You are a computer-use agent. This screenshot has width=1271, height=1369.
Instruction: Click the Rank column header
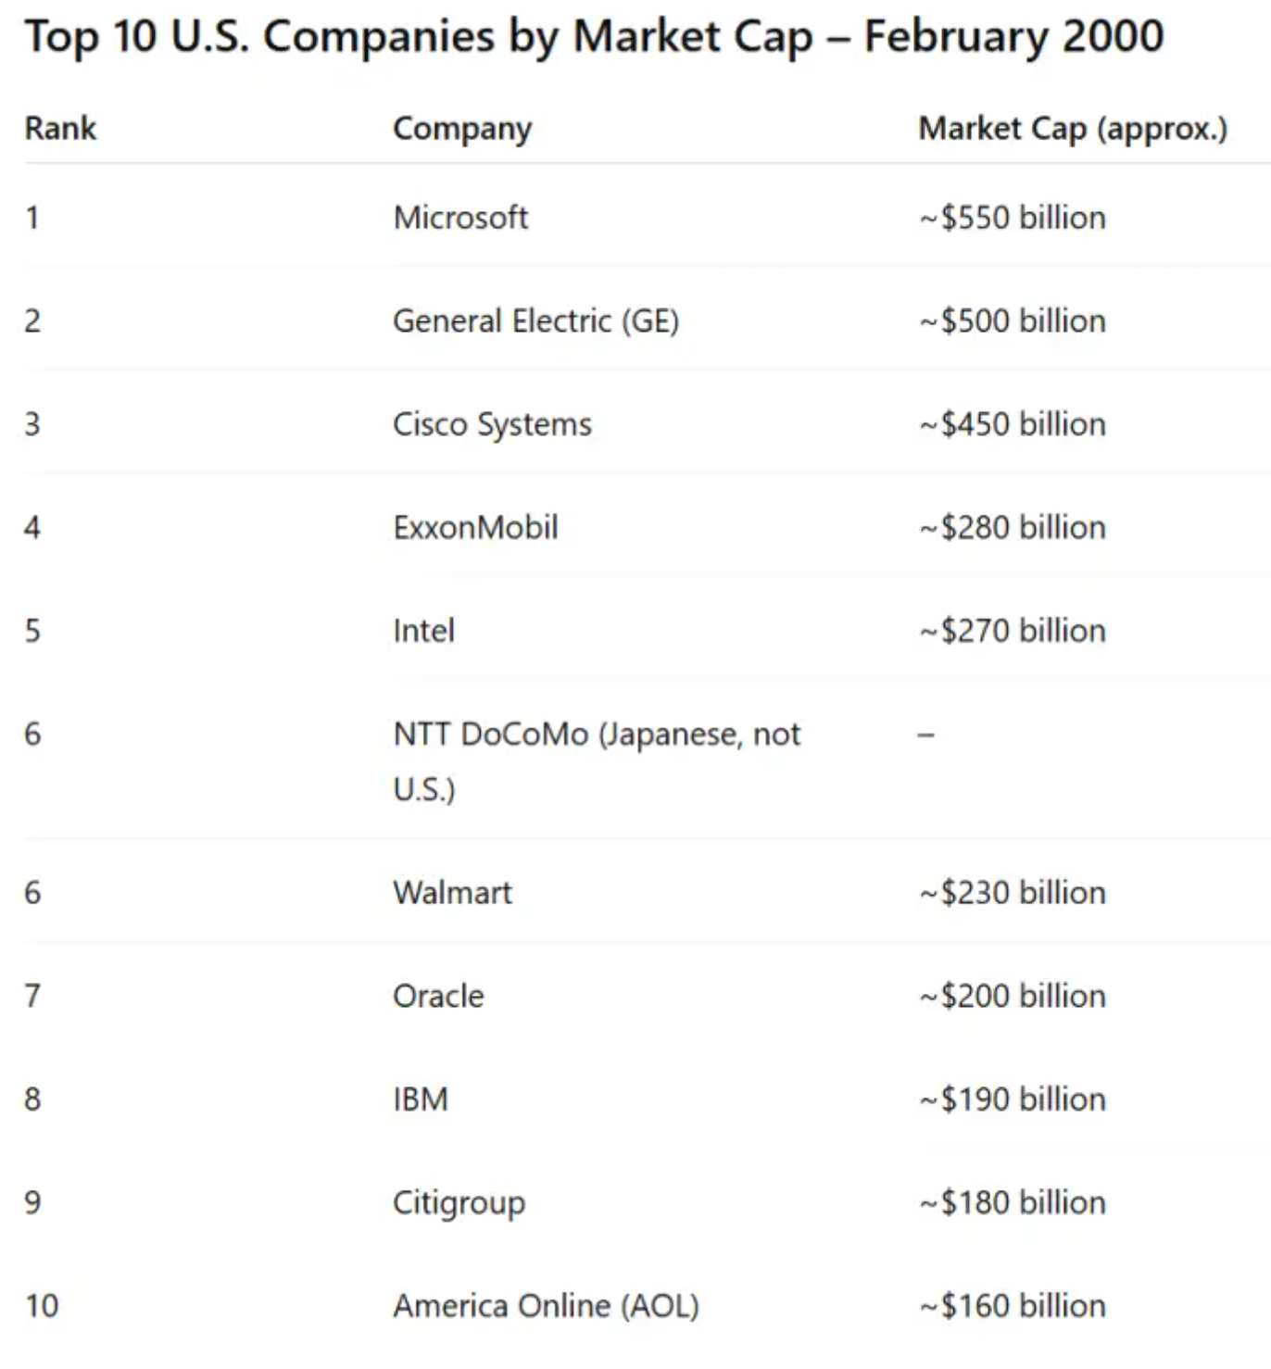click(60, 128)
